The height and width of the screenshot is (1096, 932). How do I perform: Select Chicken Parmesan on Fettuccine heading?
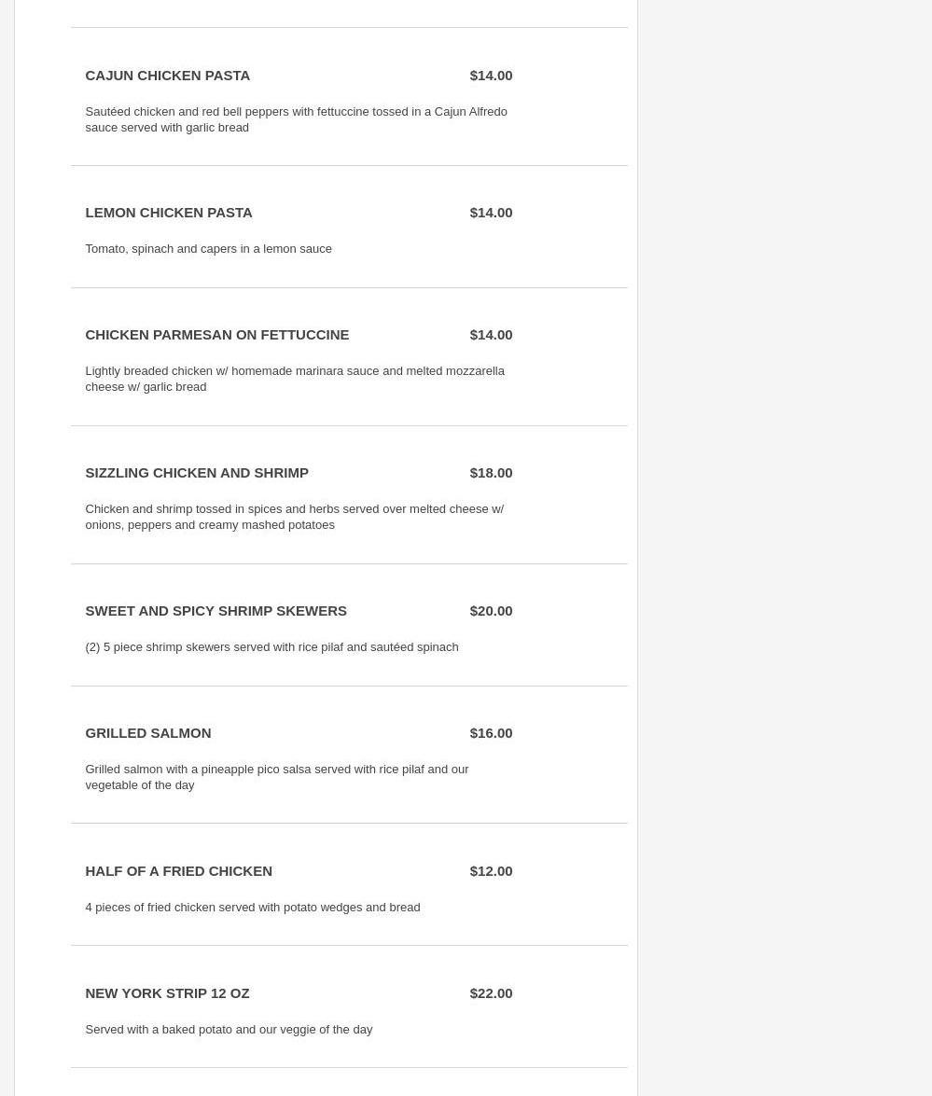[x=216, y=335]
